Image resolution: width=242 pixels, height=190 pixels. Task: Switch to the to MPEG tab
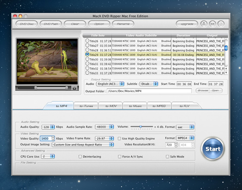pos(159,106)
